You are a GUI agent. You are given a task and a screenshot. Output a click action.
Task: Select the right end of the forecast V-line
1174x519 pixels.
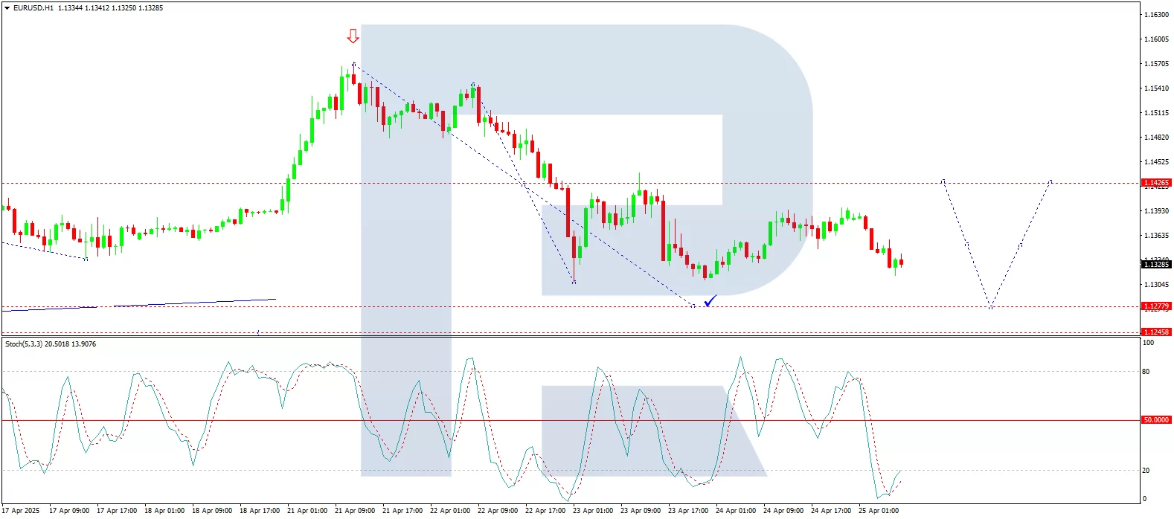coord(1050,181)
